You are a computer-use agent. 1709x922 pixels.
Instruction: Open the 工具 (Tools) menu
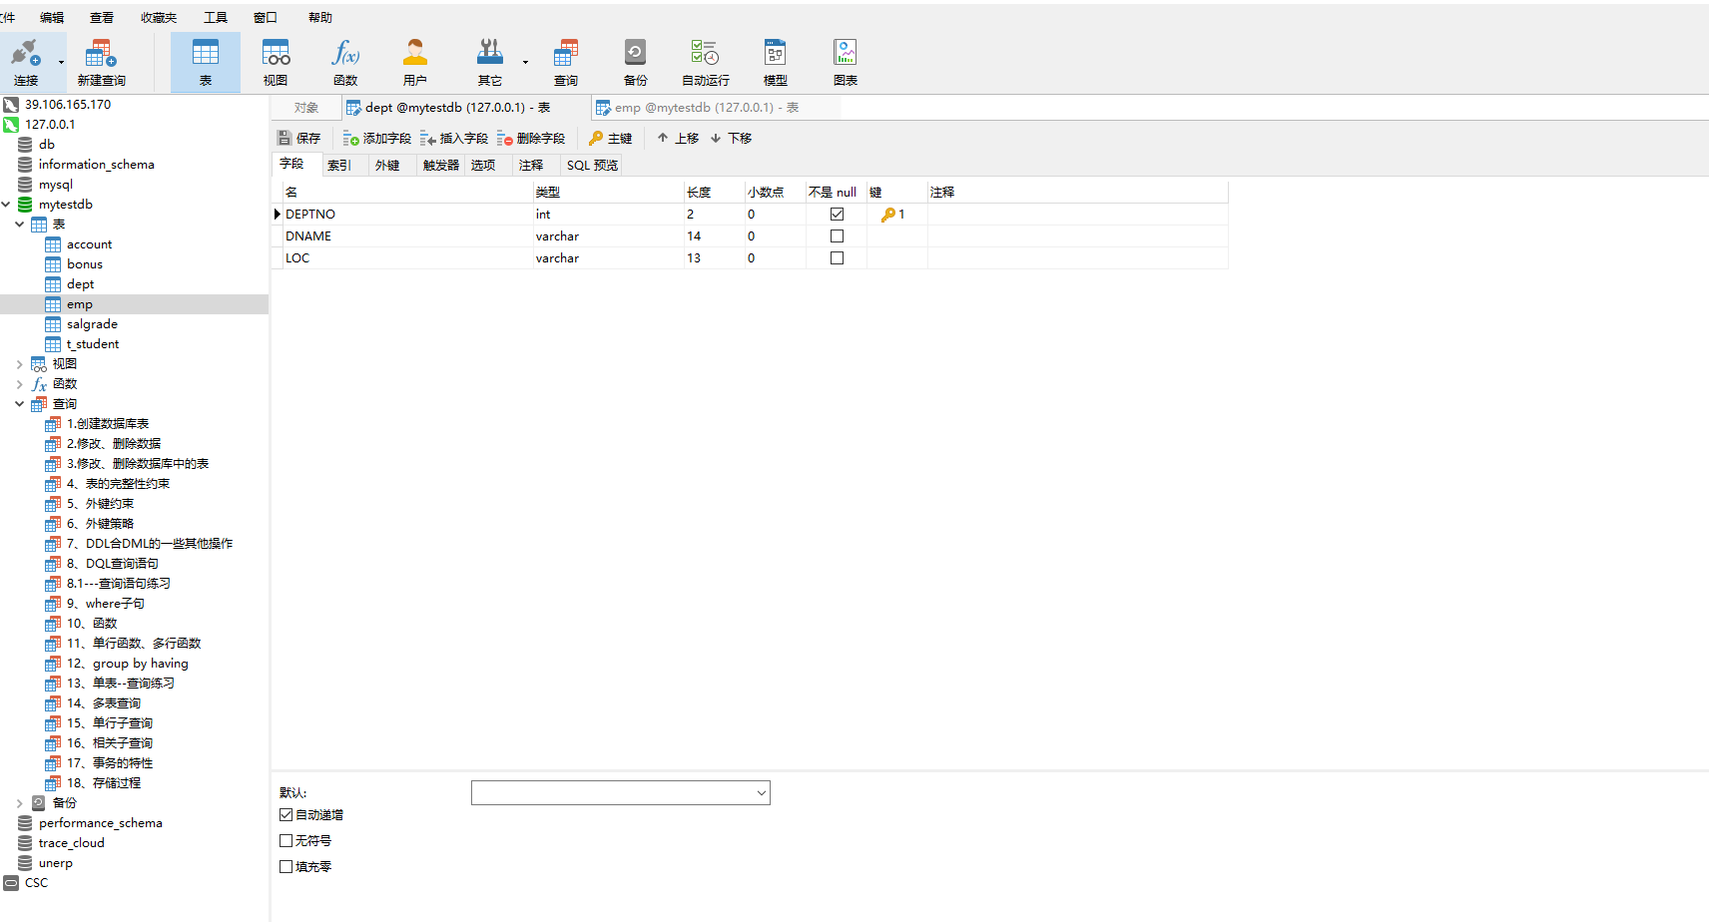click(215, 18)
